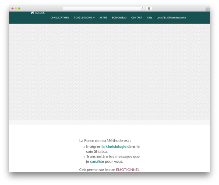Screen dimensions: 219x185
Task: Open Les ATELIERS du dimanche link
Action: [171, 17]
